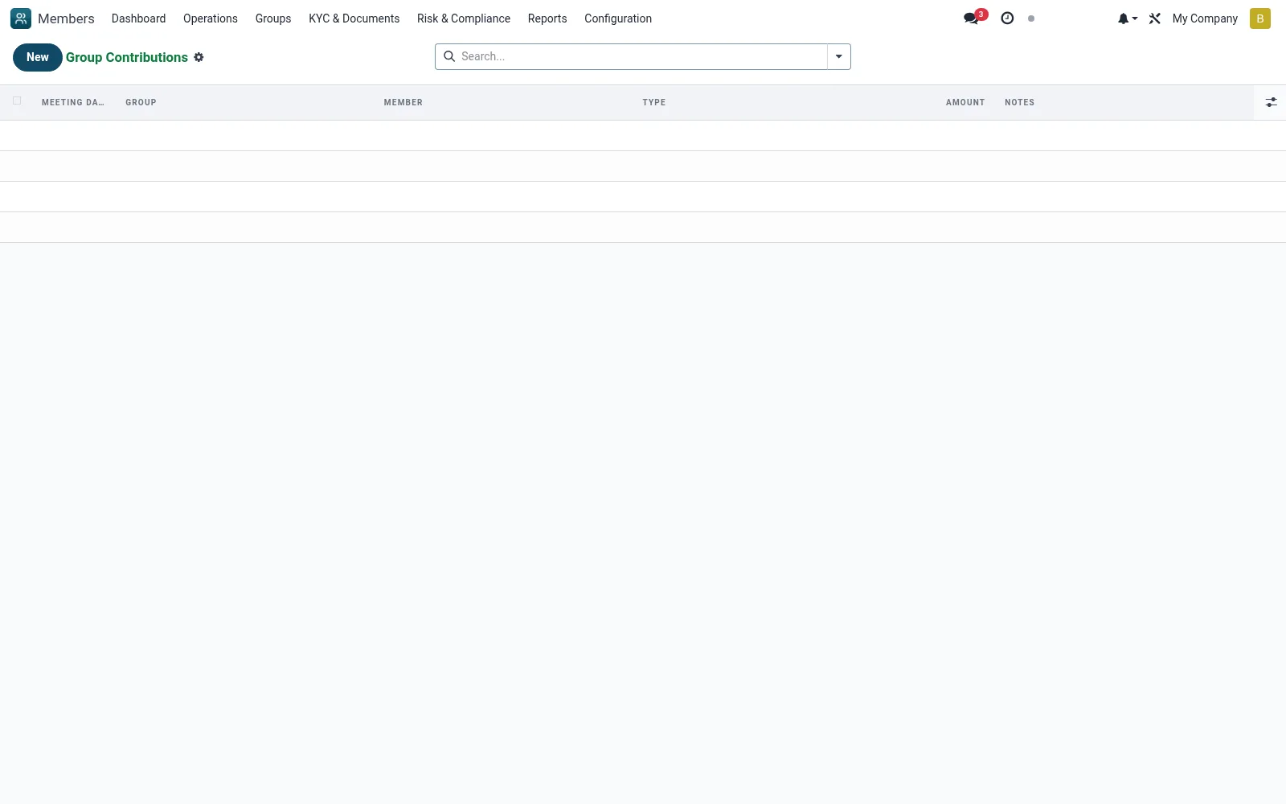The image size is (1286, 804).
Task: Focus the Search input field
Action: pos(641,56)
